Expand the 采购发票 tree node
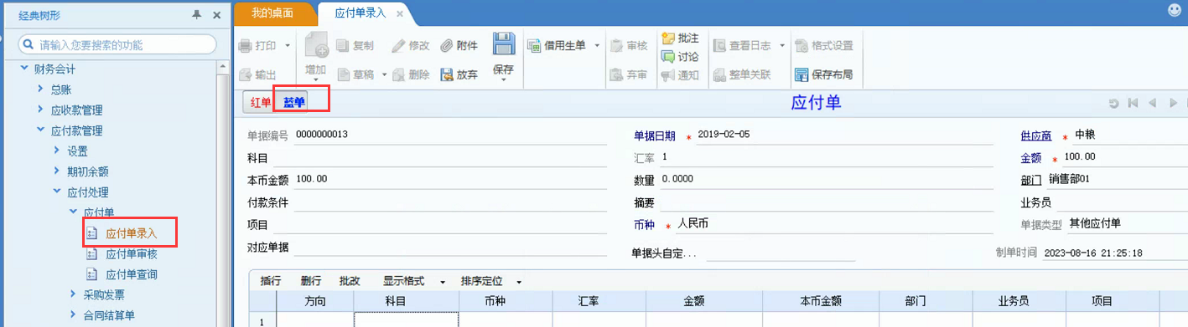 point(72,294)
